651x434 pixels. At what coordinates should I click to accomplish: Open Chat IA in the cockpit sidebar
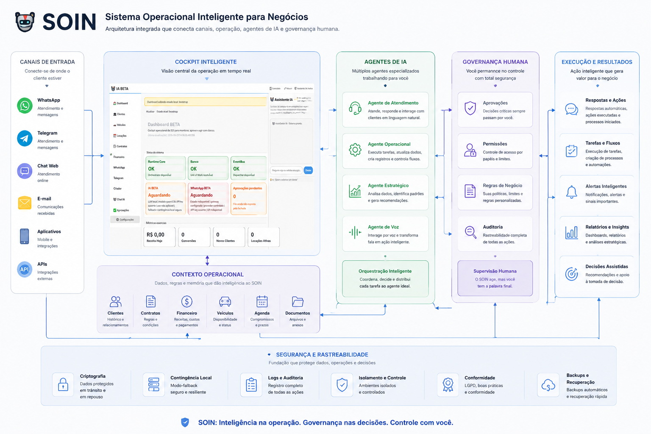(119, 199)
